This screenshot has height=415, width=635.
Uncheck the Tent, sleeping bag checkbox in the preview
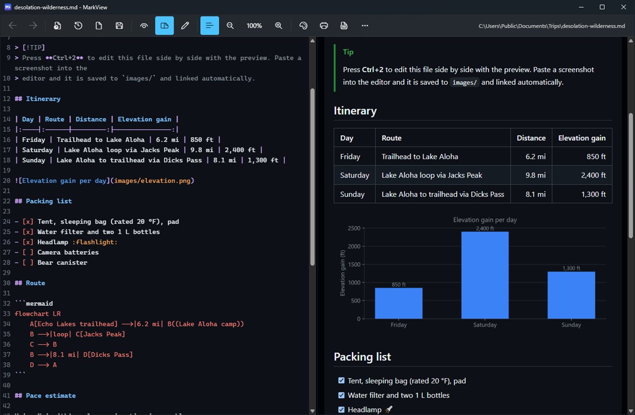pos(341,380)
